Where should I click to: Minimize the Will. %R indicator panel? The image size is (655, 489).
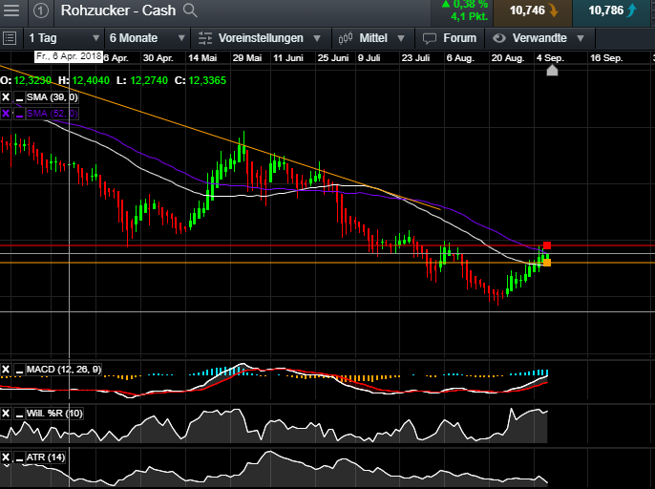[17, 413]
